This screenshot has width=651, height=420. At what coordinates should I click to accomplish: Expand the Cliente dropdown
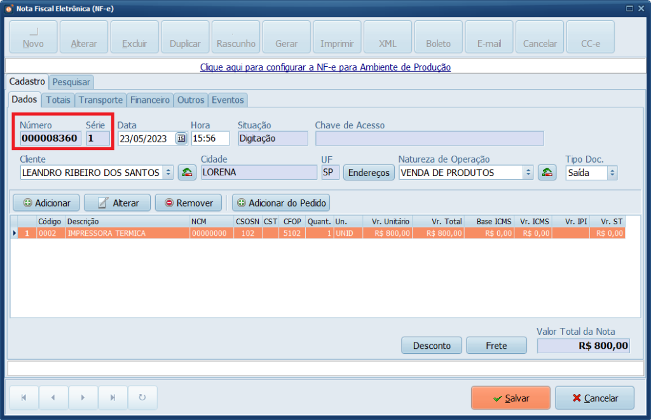[168, 172]
